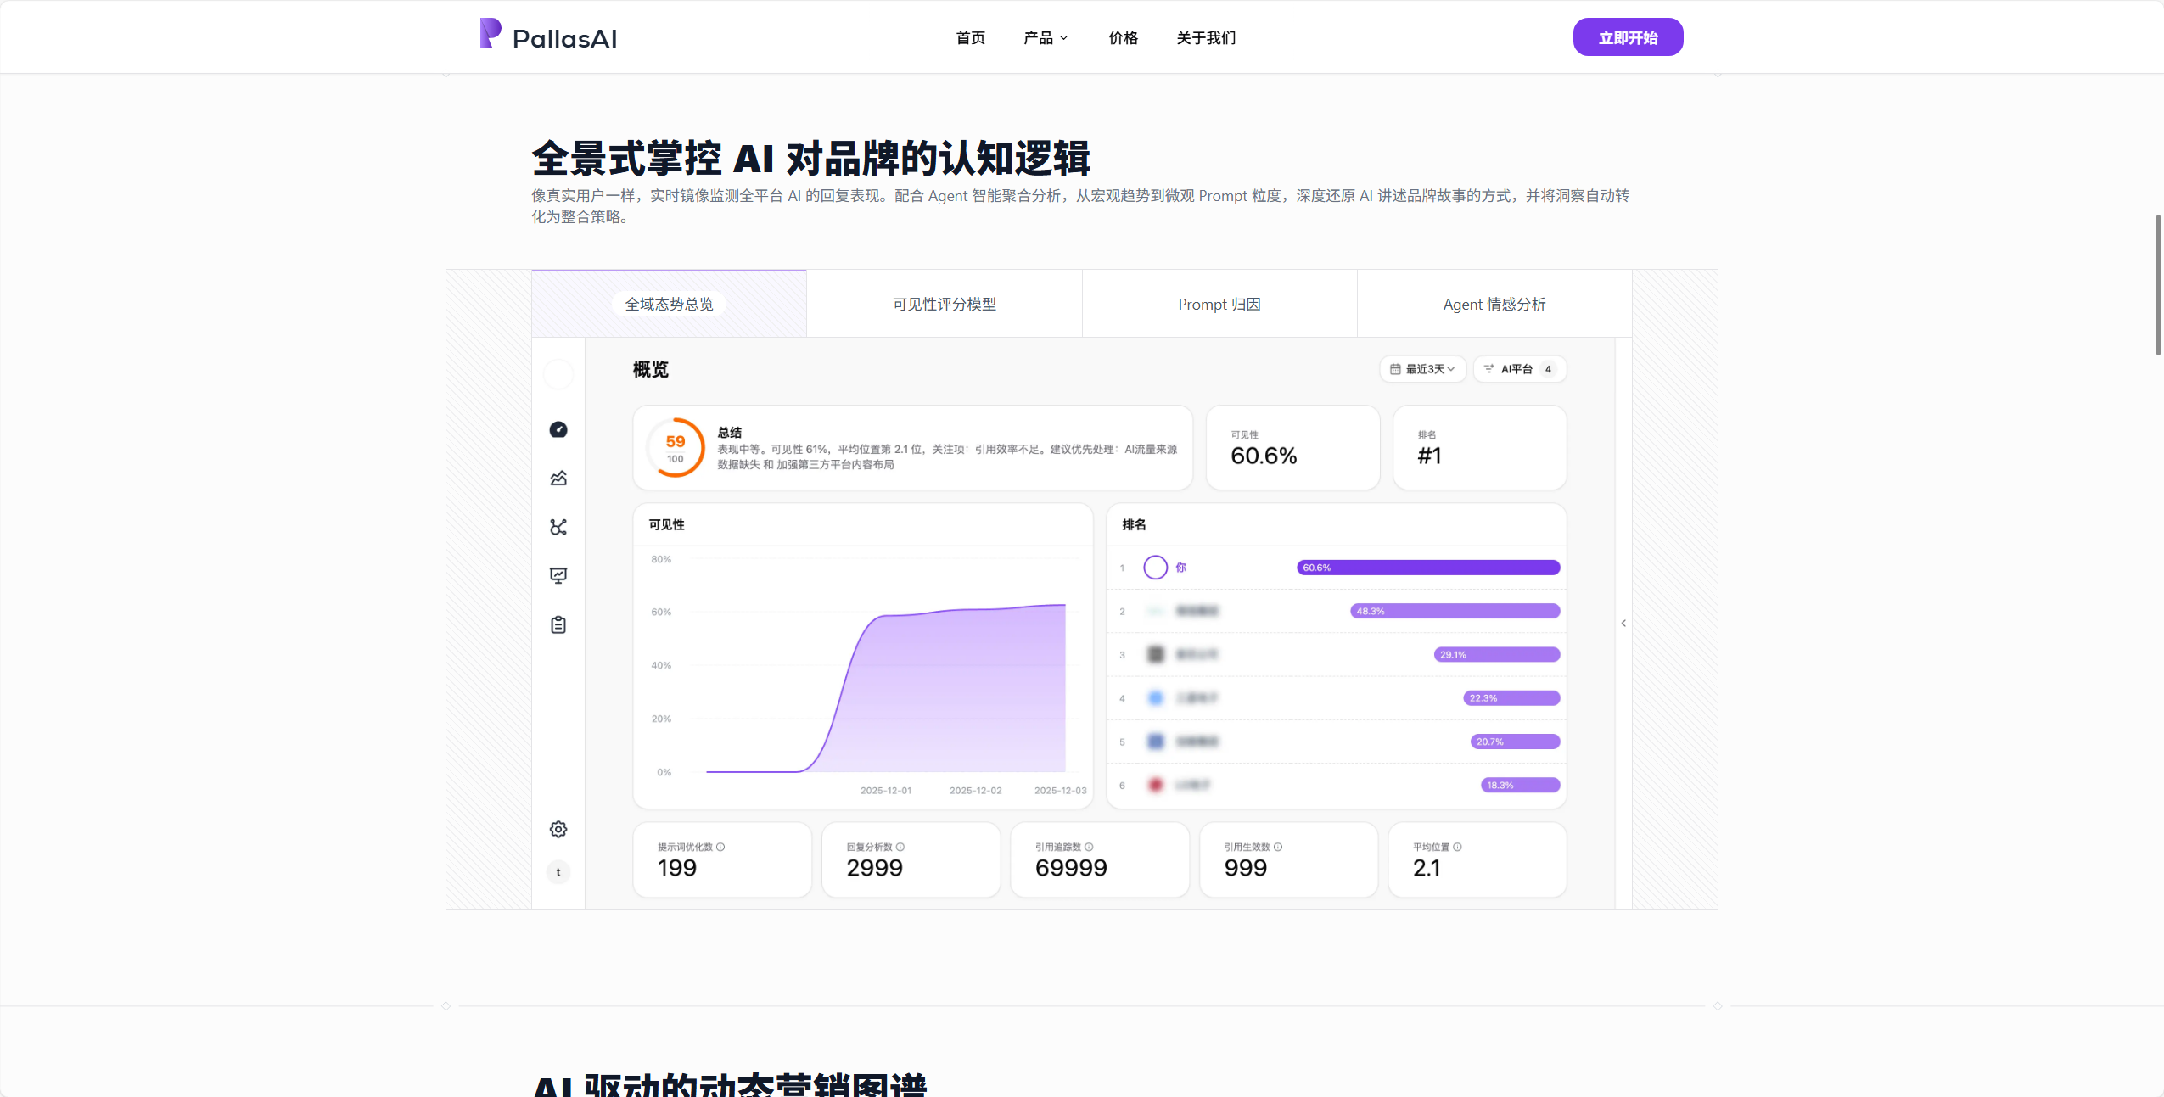Click the 60.6% ranking bar

click(1428, 568)
